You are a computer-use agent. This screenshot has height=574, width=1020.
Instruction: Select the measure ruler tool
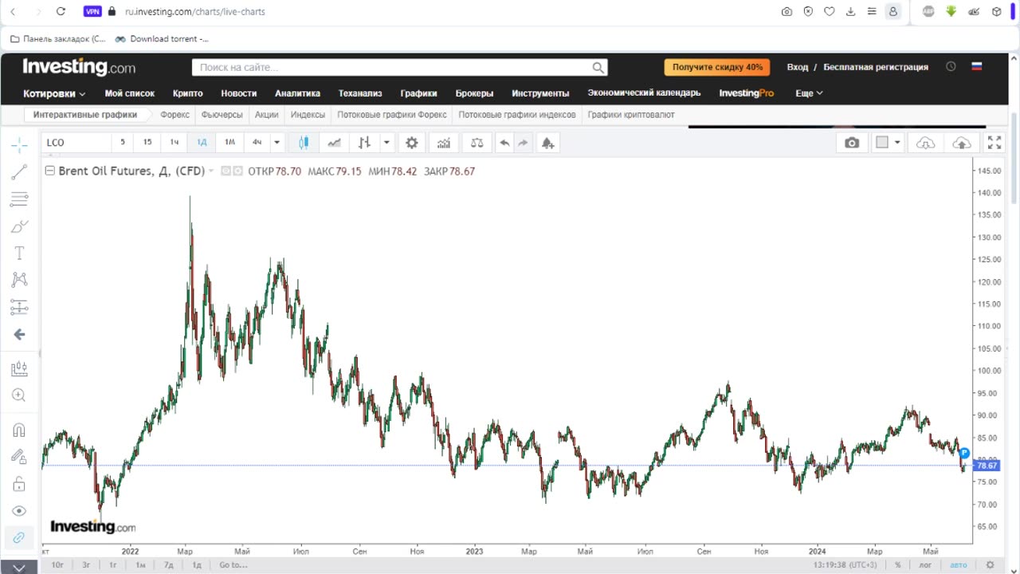point(19,368)
